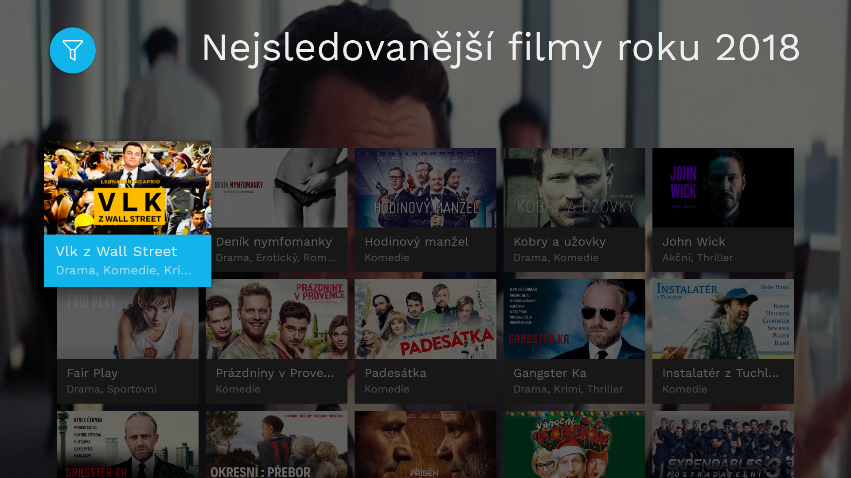The height and width of the screenshot is (478, 851).
Task: Select the John Wick movie poster
Action: (723, 188)
